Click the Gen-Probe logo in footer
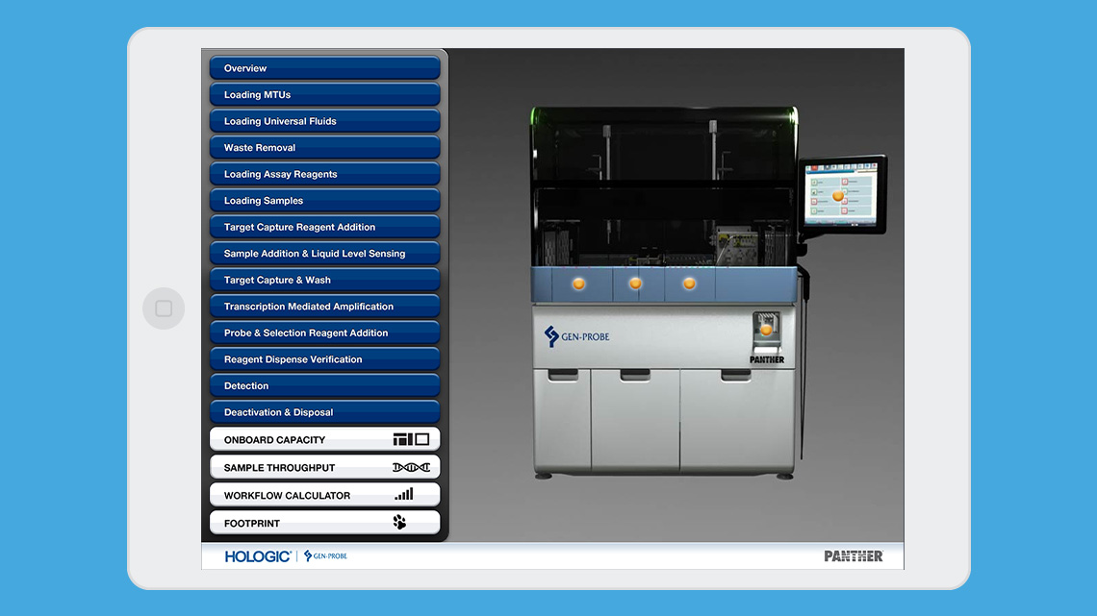This screenshot has width=1097, height=616. pyautogui.click(x=325, y=555)
